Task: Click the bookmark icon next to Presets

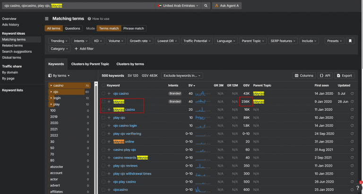Action: (350, 41)
